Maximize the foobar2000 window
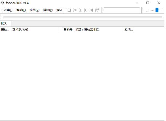Viewport: 166px width, 121px height. point(148,3)
